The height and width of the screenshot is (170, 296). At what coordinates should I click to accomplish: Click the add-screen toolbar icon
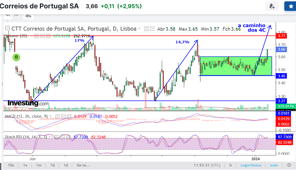coord(29,16)
